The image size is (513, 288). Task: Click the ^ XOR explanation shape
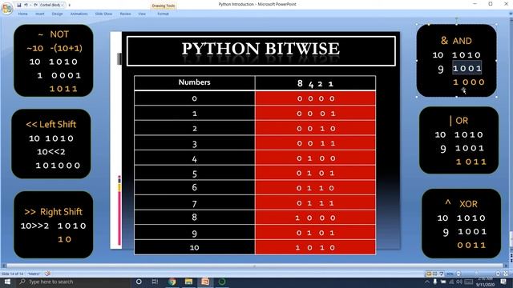pyautogui.click(x=461, y=224)
